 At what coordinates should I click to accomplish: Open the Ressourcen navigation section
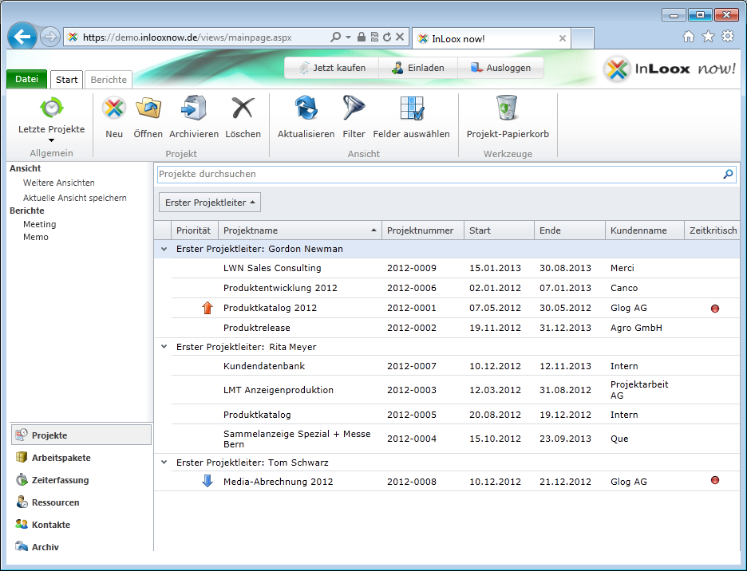tap(81, 502)
